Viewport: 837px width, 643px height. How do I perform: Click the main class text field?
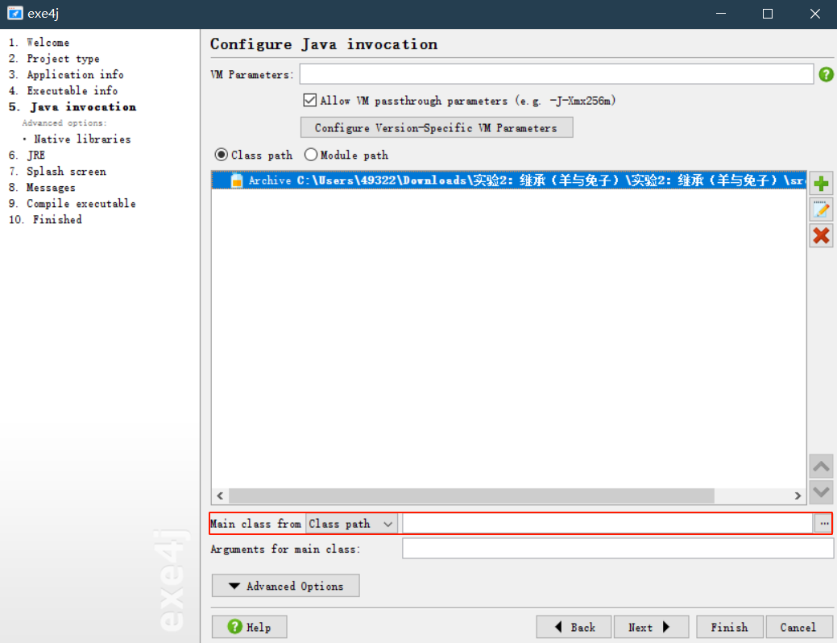[x=607, y=524]
